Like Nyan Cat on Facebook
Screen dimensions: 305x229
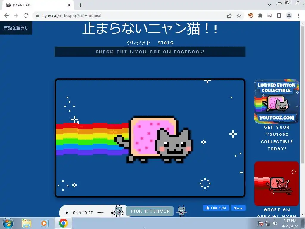coord(216,208)
